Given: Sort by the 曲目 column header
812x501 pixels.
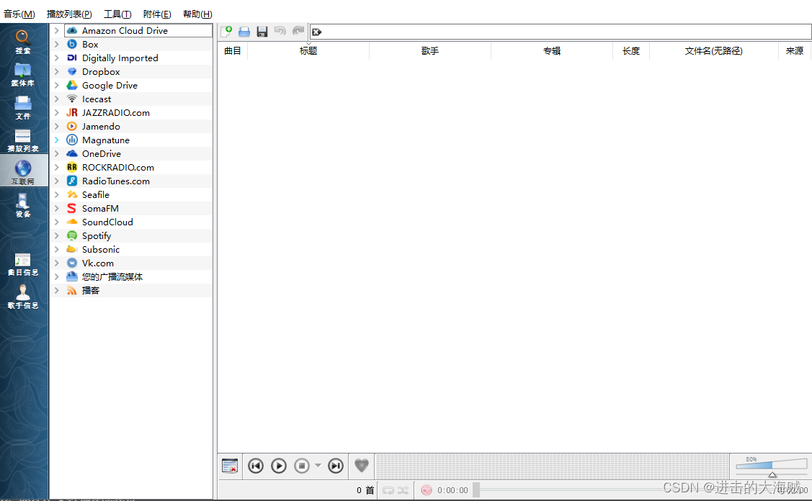Looking at the screenshot, I should point(233,50).
